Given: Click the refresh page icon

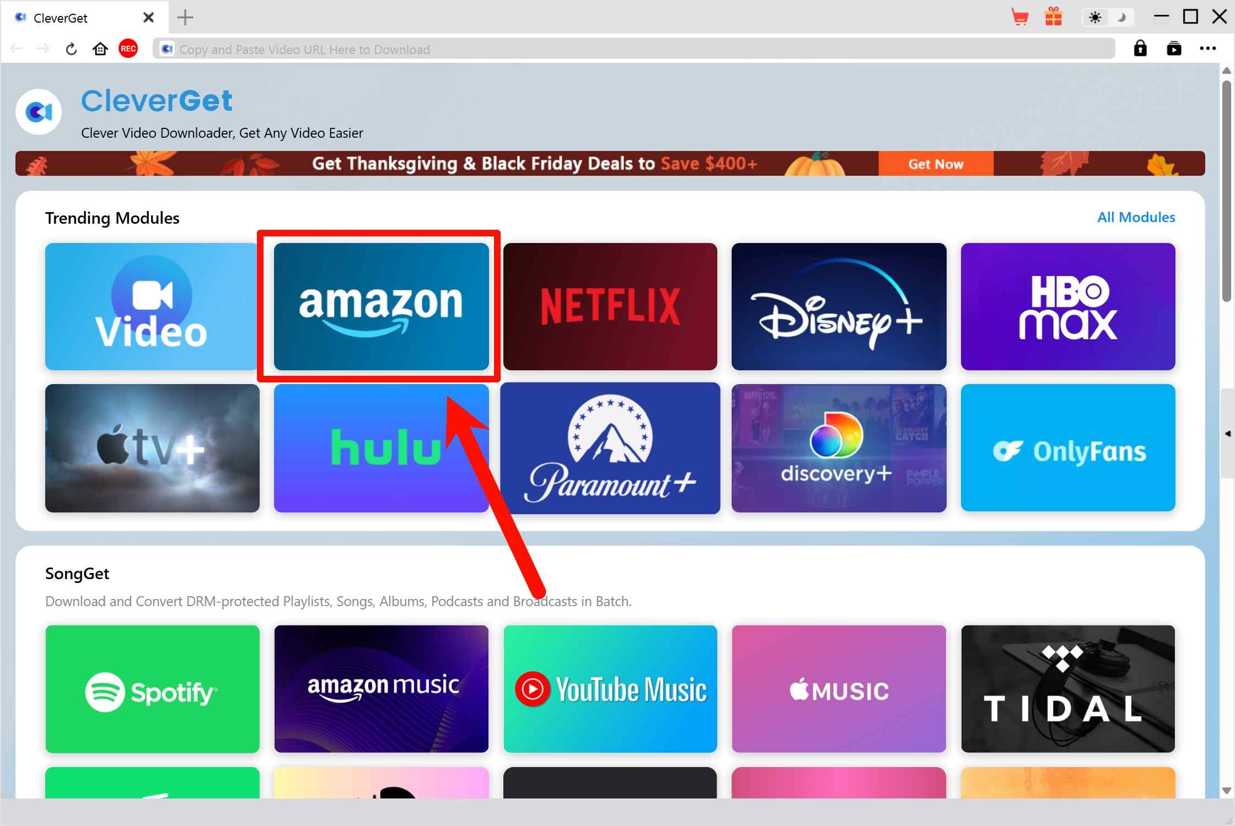Looking at the screenshot, I should 71,48.
